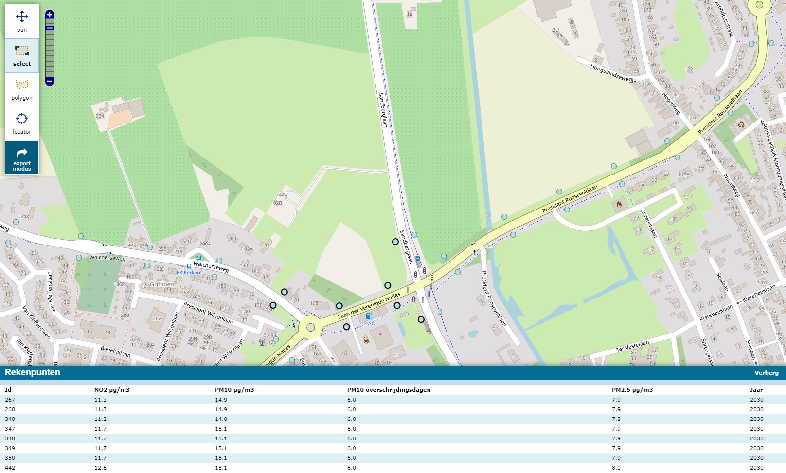This screenshot has height=473, width=786.
Task: Click the Laan der Verenigde Naties label
Action: click(369, 306)
